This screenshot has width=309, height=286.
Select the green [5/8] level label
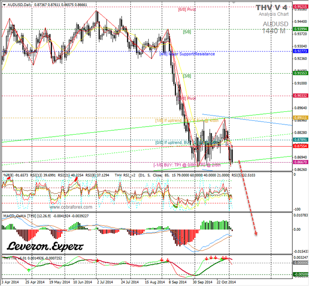(187, 31)
